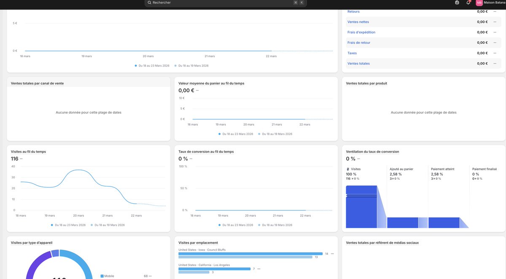Click the magnifier icon in the search bar
The height and width of the screenshot is (279, 506).
(x=149, y=3)
